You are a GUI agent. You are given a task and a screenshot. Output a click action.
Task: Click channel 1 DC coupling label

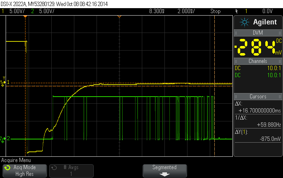[x=238, y=68]
